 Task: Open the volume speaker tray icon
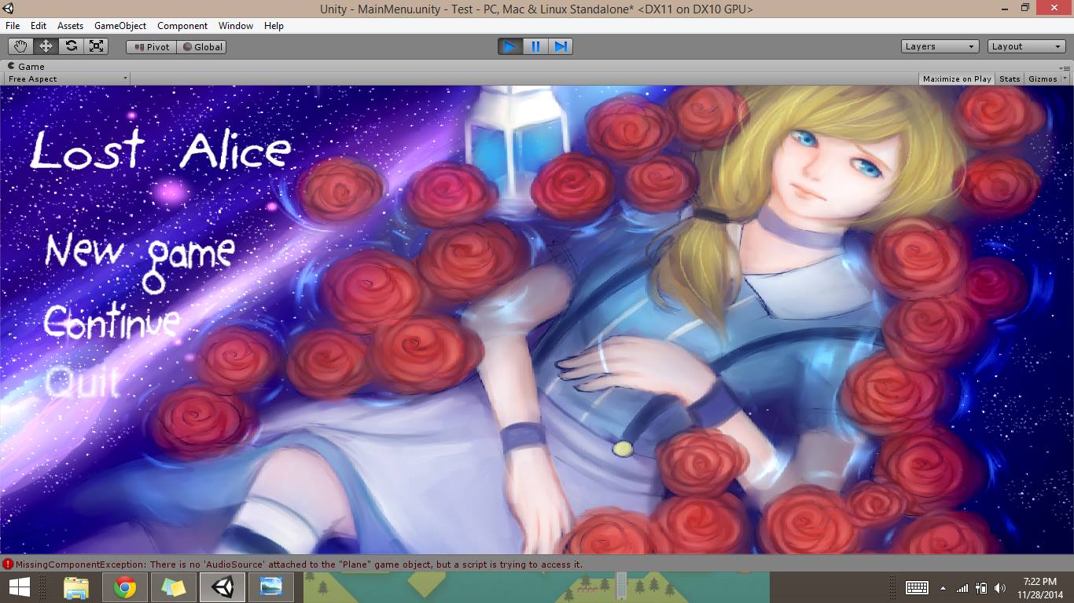pos(1000,588)
